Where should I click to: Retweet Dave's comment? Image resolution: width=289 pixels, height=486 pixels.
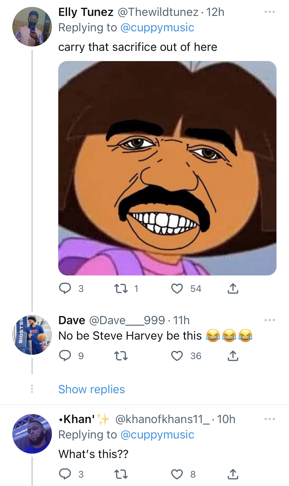tap(121, 356)
